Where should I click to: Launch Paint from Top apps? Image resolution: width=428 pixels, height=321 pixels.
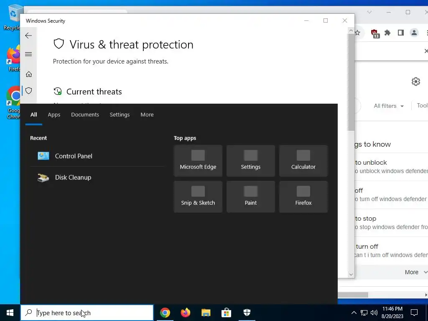[251, 197]
